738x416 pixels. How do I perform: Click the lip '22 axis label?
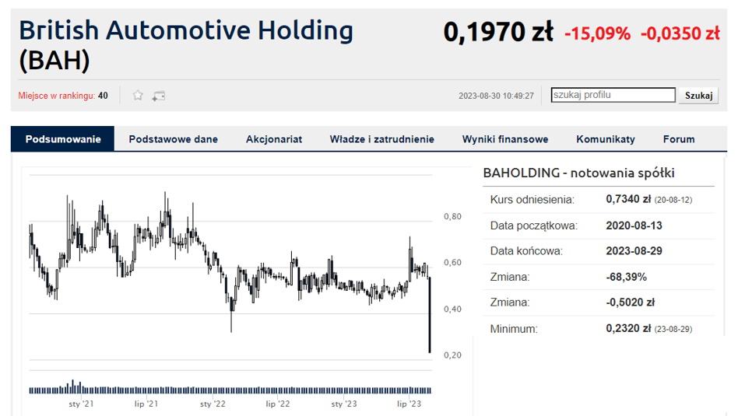pyautogui.click(x=278, y=404)
